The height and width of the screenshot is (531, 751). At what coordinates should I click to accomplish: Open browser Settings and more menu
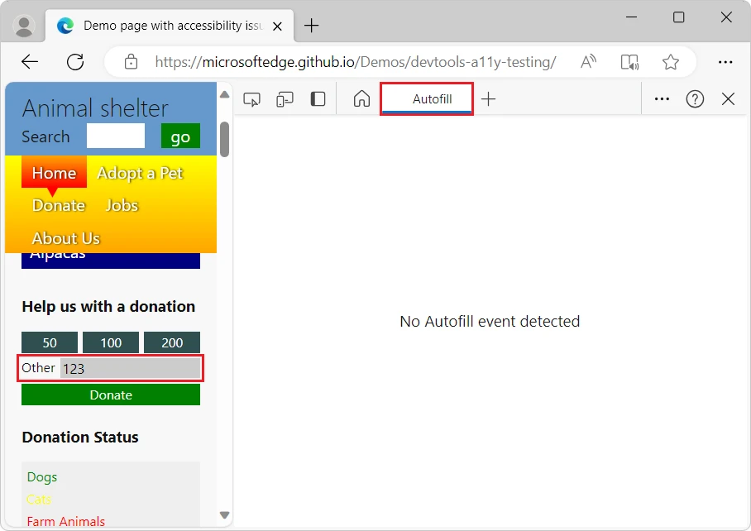click(725, 62)
